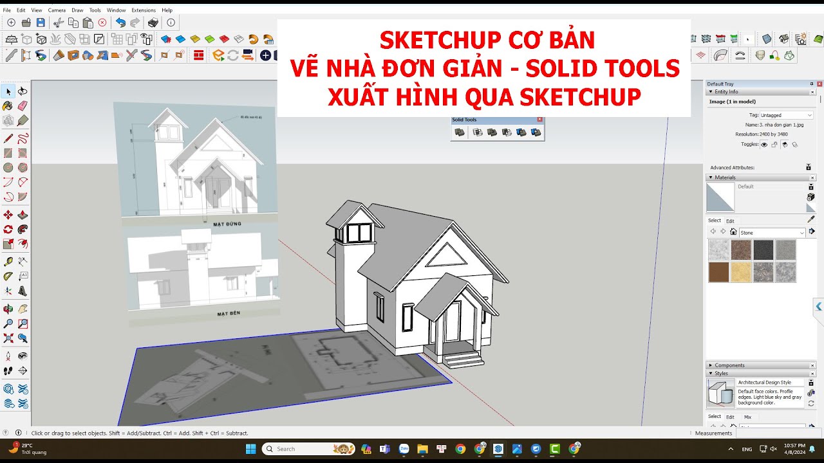Open the Extensions menu

(144, 10)
